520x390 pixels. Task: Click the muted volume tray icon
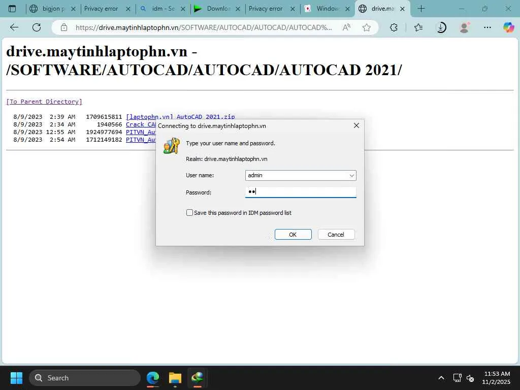[x=470, y=378]
